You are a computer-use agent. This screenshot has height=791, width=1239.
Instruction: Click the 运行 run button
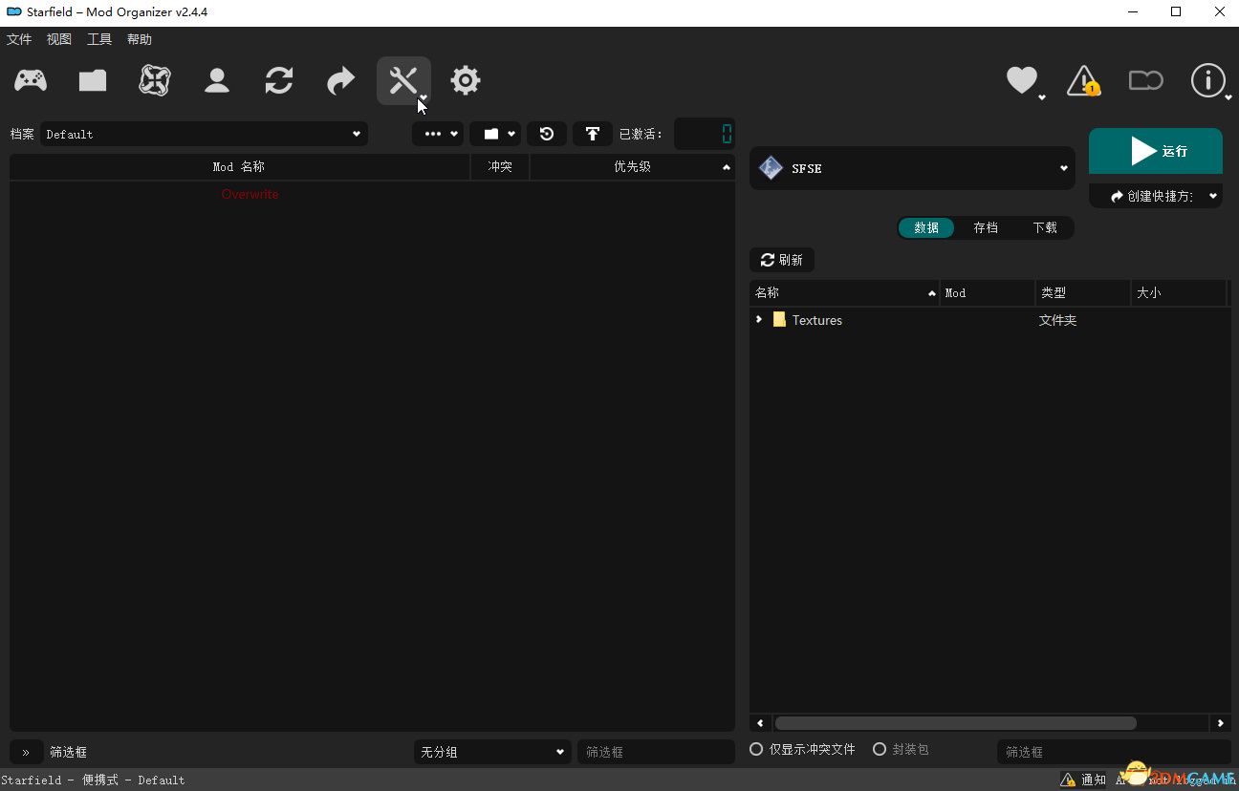coord(1155,151)
